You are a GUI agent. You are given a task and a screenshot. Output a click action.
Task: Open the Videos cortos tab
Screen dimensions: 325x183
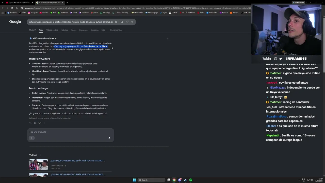52,30
